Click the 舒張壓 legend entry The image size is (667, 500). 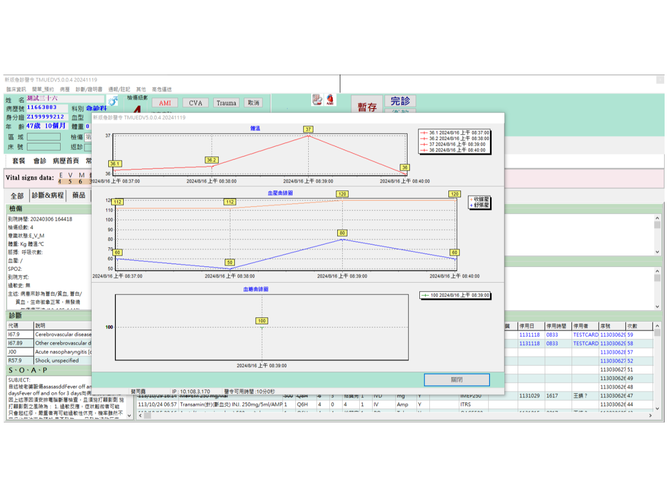click(x=479, y=205)
